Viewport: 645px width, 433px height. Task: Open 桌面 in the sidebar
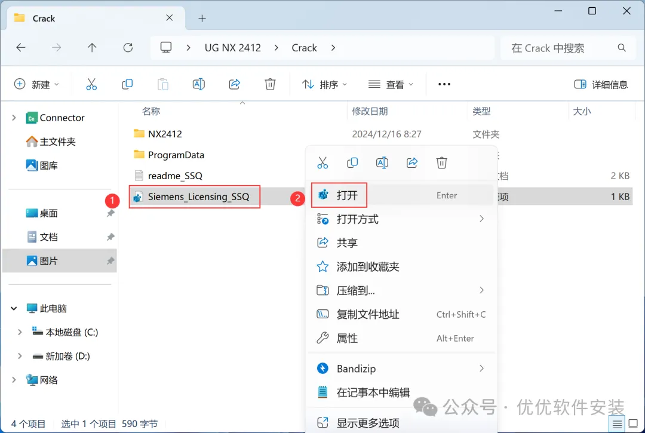(42, 213)
